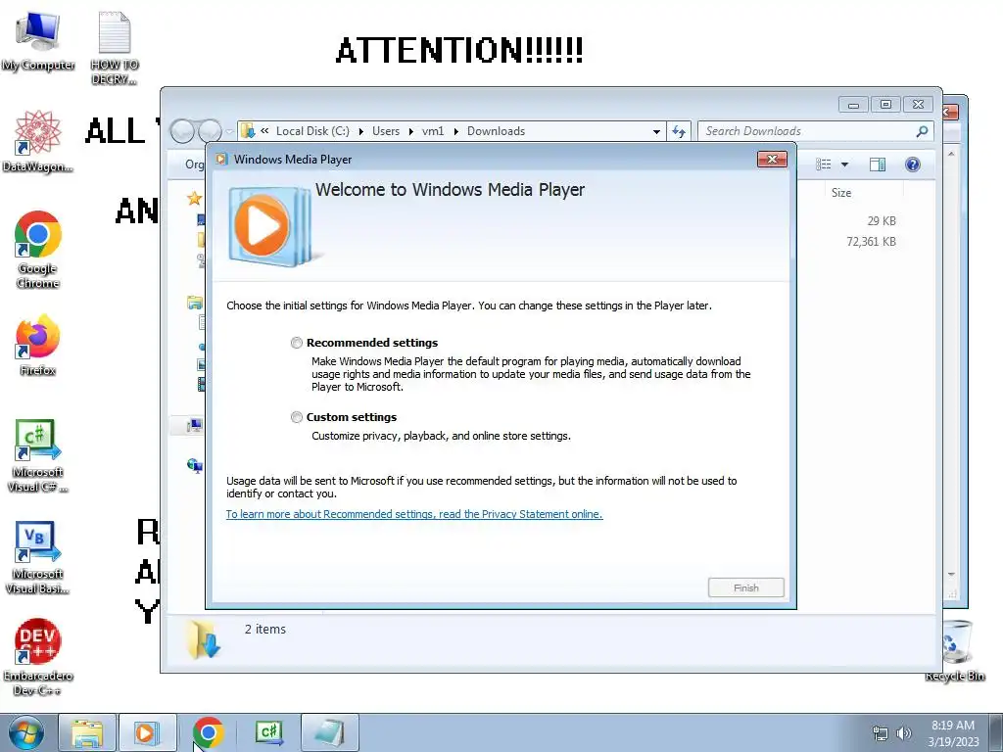
Task: Click the scroll up arrow in Explorer
Action: pos(951,154)
